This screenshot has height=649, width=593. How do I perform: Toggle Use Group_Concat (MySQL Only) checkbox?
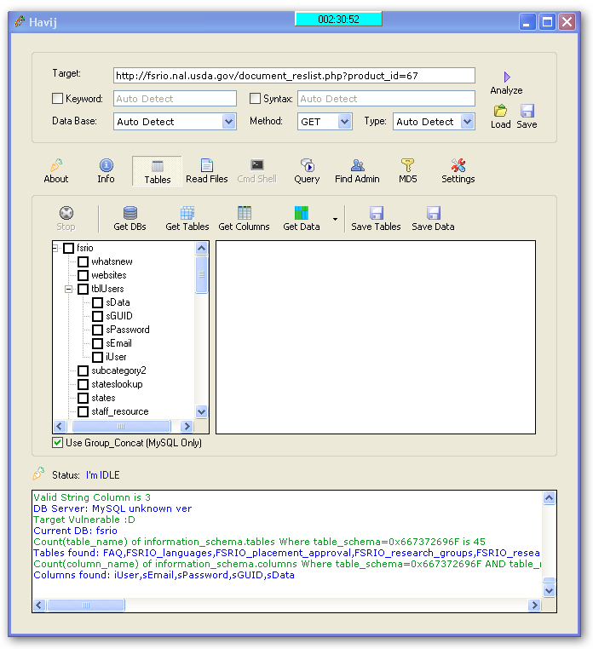pos(58,443)
